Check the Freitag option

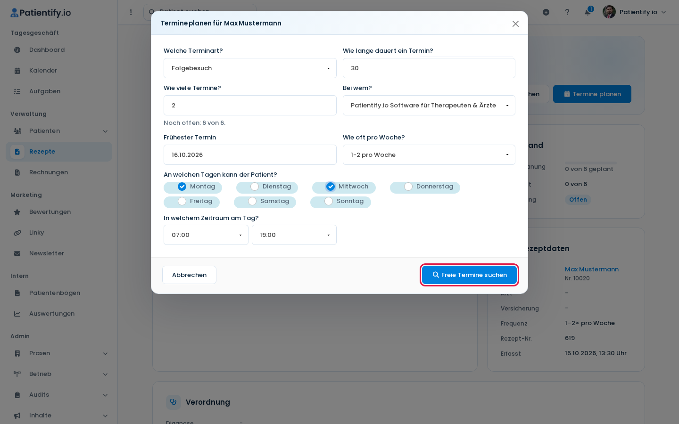[182, 201]
